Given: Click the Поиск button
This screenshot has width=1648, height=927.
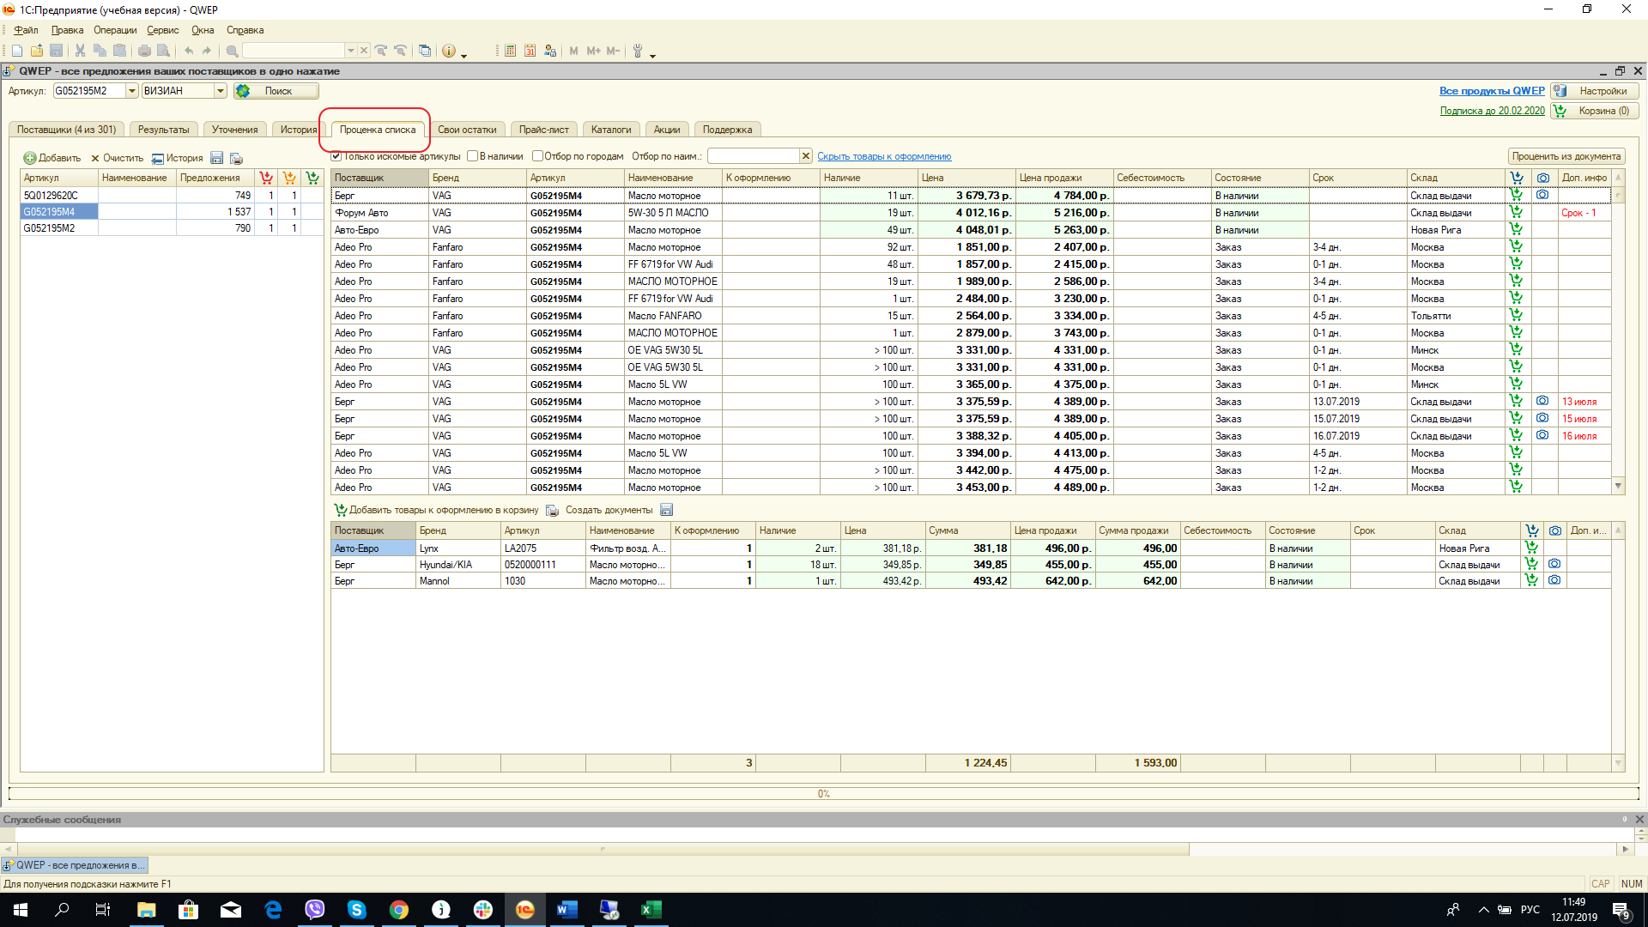Looking at the screenshot, I should click(277, 91).
